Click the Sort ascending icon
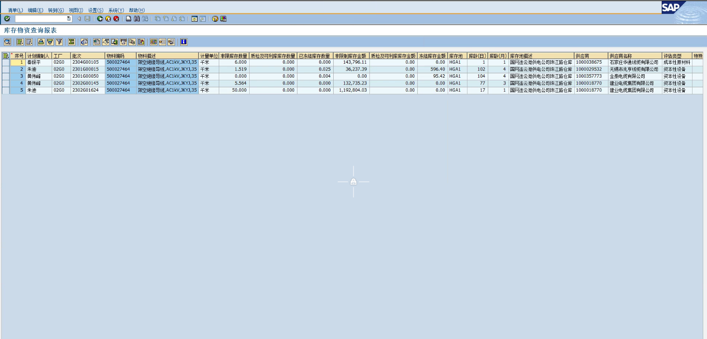Viewport: 707px width, 339px height. click(41, 42)
